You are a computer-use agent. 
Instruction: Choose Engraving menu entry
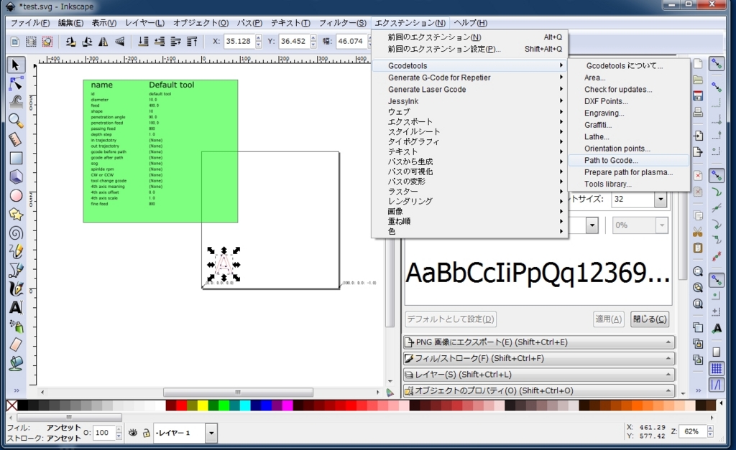point(629,113)
